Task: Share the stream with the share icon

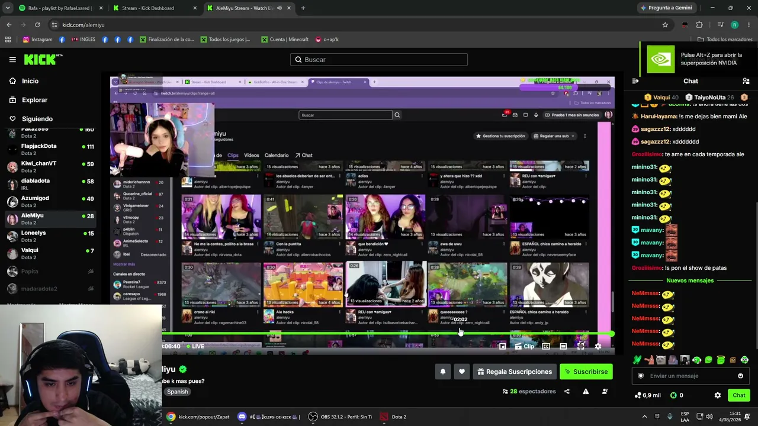Action: [x=567, y=391]
